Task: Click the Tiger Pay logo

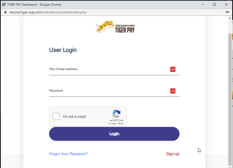Action: point(114,27)
